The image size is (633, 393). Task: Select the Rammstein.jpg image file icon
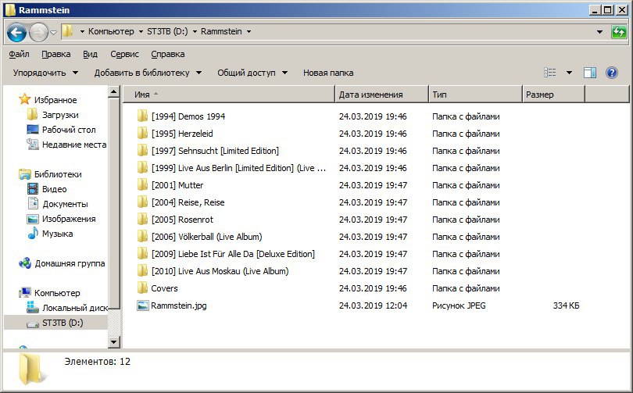(142, 305)
